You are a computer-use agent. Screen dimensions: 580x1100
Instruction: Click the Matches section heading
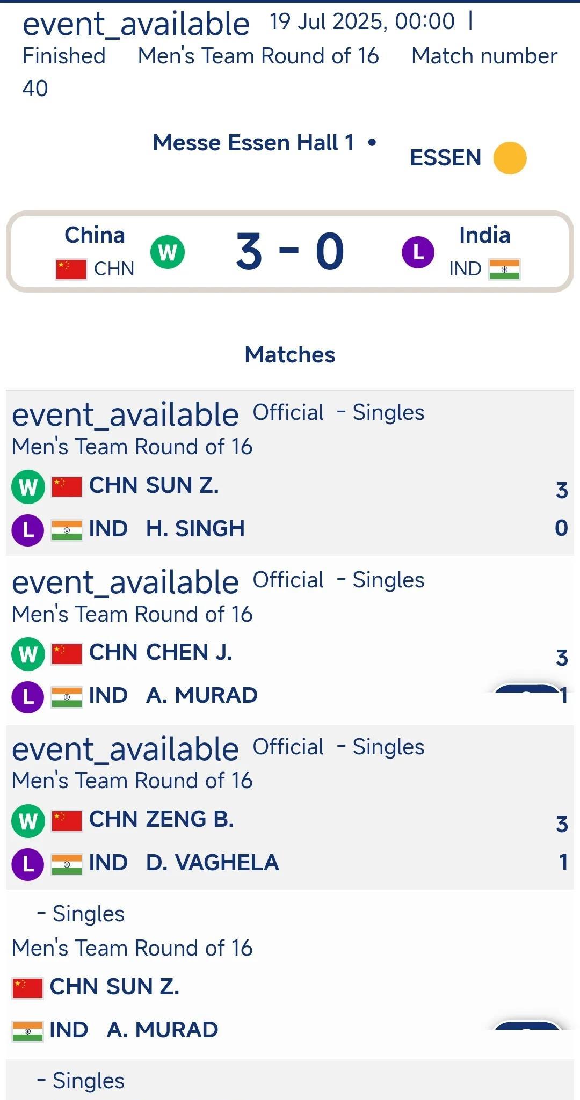click(290, 355)
